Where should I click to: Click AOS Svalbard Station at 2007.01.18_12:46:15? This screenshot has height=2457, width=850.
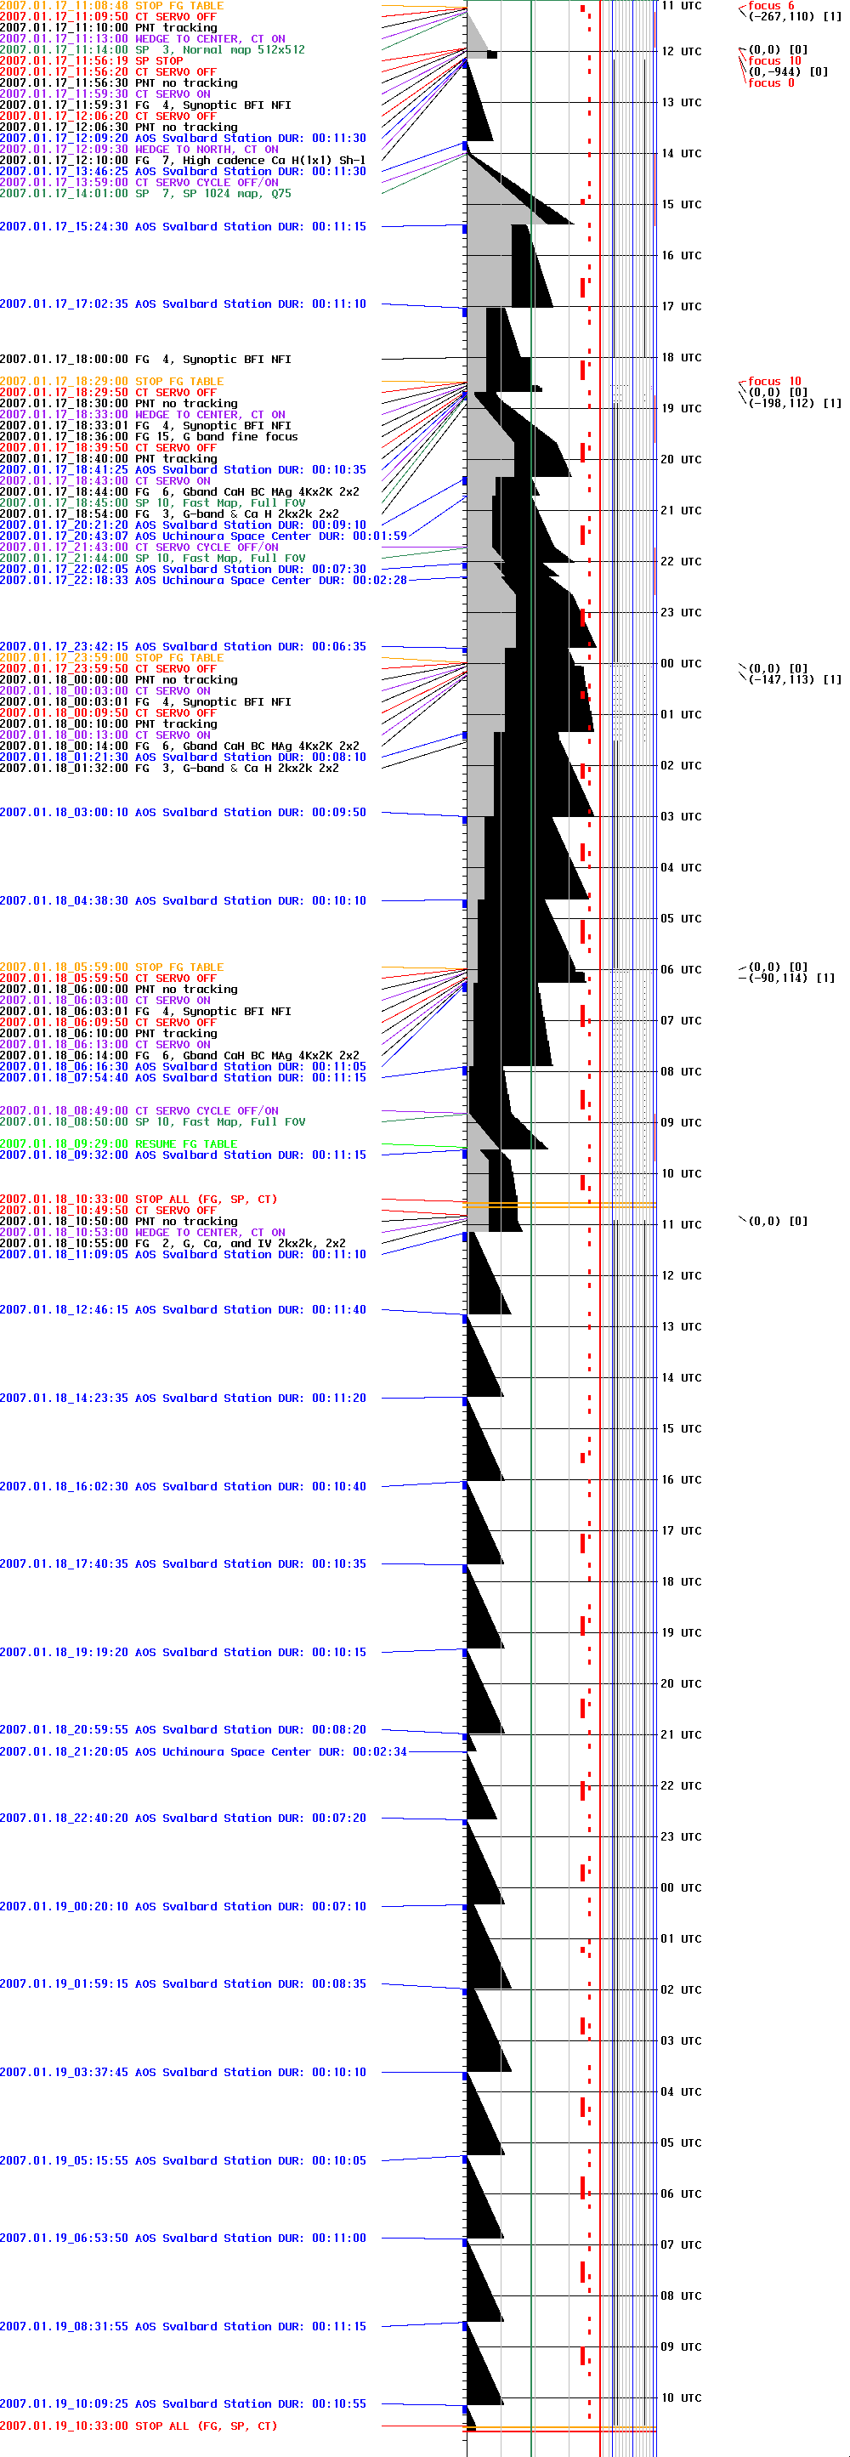point(182,1309)
